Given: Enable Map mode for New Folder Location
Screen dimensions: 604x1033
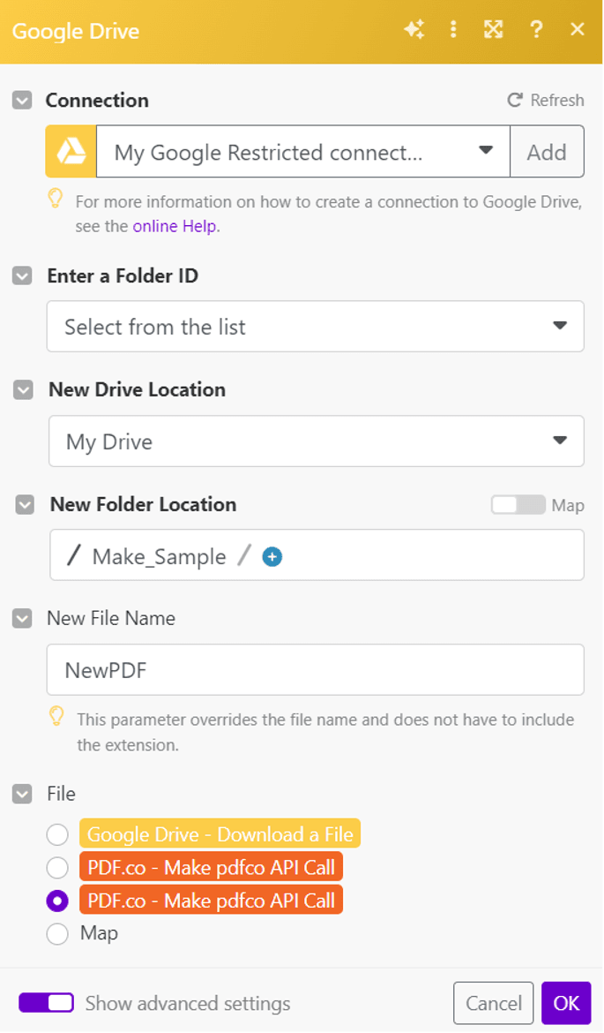Looking at the screenshot, I should pos(518,505).
